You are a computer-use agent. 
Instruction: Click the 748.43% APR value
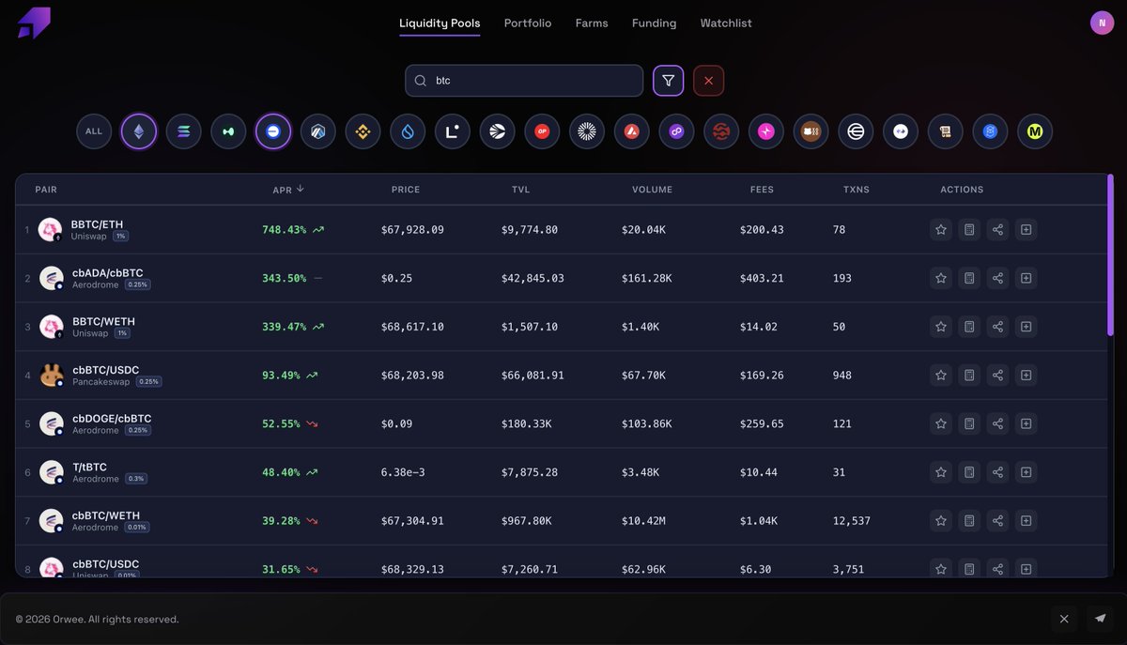click(284, 230)
